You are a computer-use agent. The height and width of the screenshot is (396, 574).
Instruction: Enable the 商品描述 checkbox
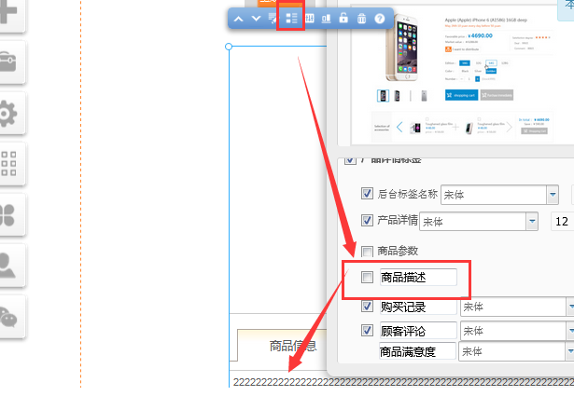[x=367, y=278]
